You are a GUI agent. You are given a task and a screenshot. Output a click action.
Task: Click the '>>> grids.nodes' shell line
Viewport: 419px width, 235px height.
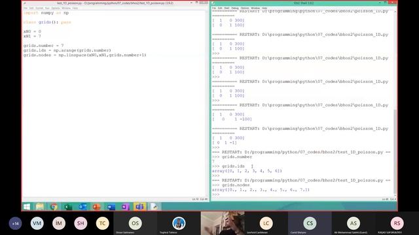pos(231,185)
